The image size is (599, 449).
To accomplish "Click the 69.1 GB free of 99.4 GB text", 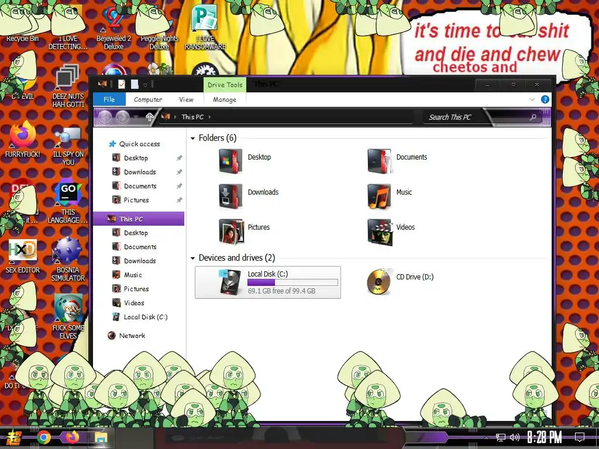I will point(281,291).
